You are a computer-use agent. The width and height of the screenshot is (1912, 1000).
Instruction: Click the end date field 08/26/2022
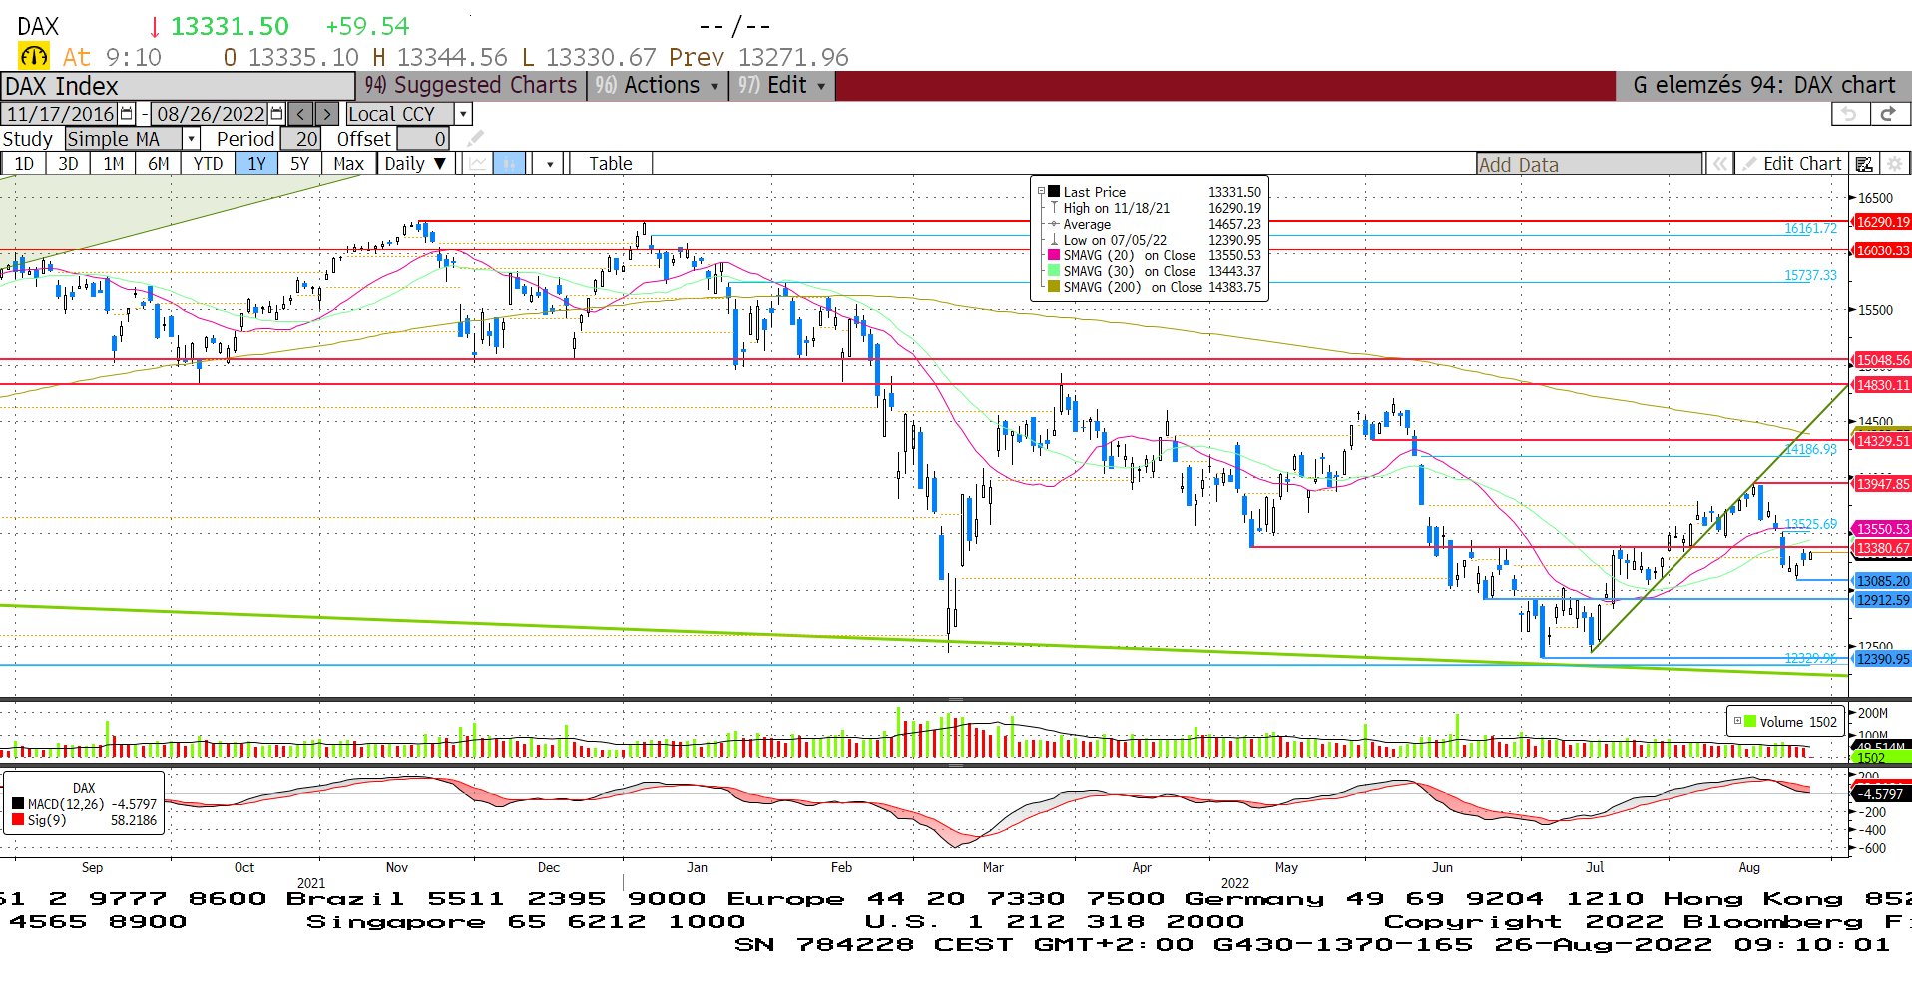(x=211, y=114)
